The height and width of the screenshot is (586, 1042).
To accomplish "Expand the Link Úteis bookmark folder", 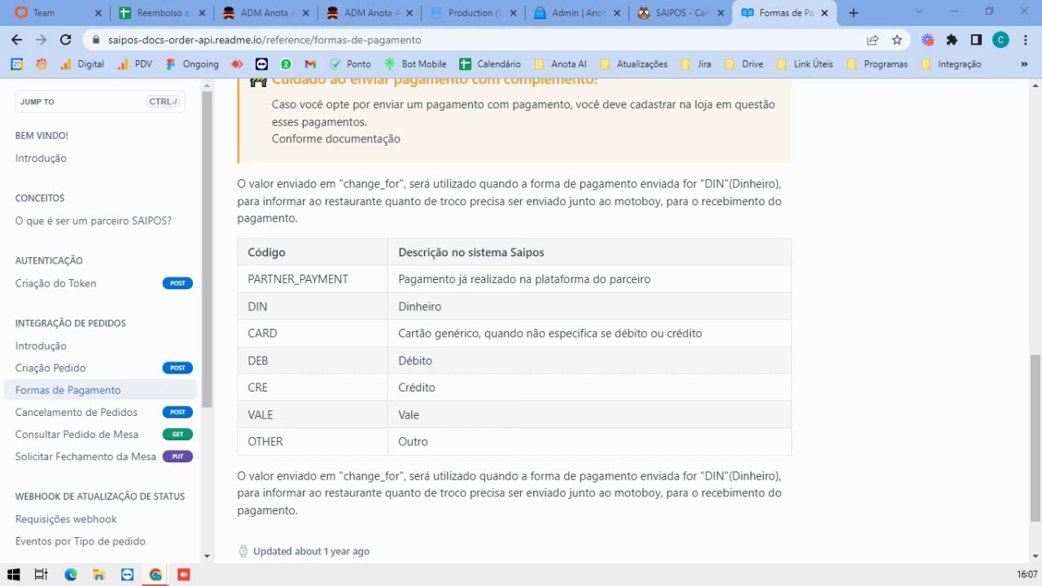I will click(803, 63).
